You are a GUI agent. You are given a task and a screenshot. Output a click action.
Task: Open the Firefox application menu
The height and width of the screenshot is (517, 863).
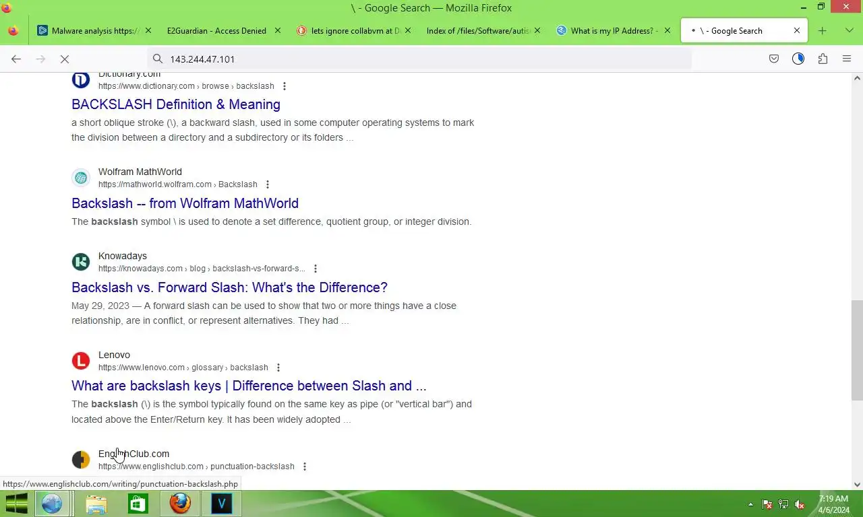point(847,59)
